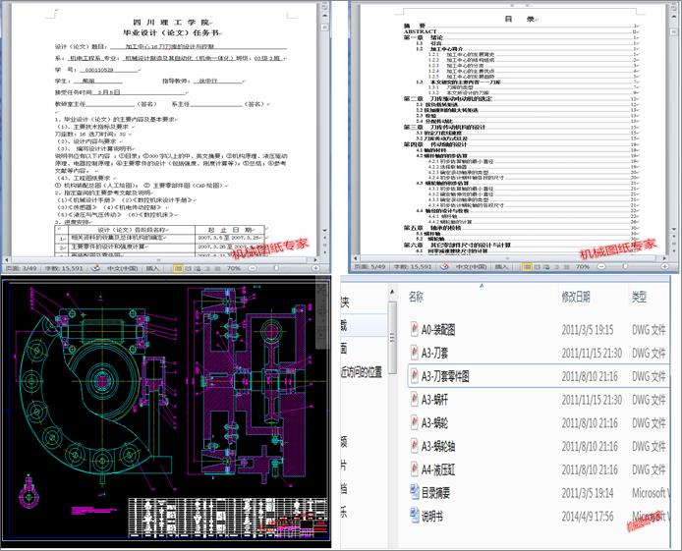Viewport: 682px width, 551px height.
Task: Click 摘要 entry in table of contents
Action: click(x=414, y=27)
